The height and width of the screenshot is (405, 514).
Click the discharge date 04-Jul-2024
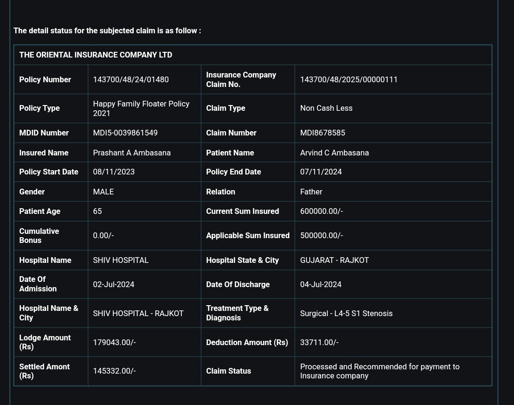click(321, 284)
